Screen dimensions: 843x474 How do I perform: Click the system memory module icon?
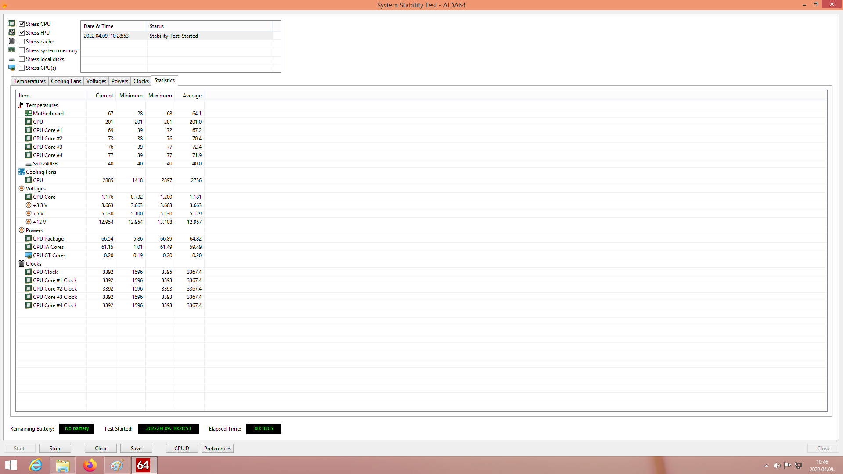12,50
